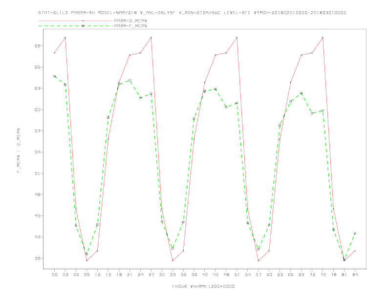This screenshot has width=387, height=299.
Task: Click the V_RGN=G104/SWC title text
Action: (x=200, y=13)
